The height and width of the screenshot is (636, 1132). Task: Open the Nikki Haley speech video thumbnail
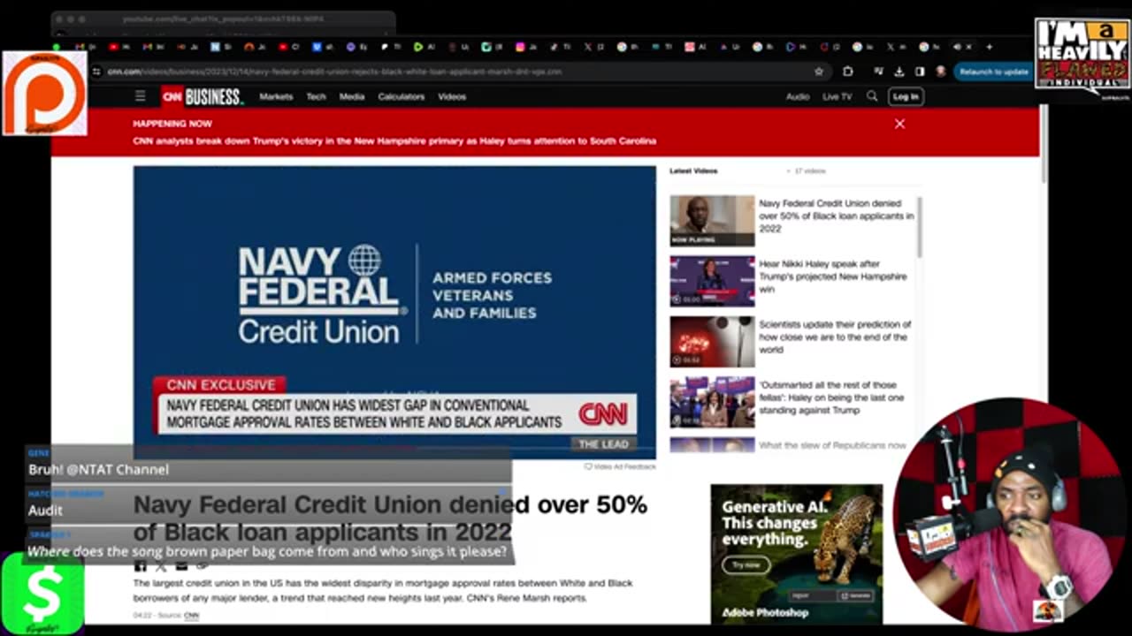tap(712, 281)
